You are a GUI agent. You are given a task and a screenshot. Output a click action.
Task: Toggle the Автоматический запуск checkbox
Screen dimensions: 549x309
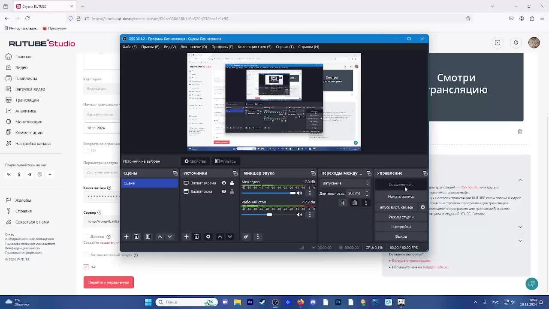[x=86, y=255]
